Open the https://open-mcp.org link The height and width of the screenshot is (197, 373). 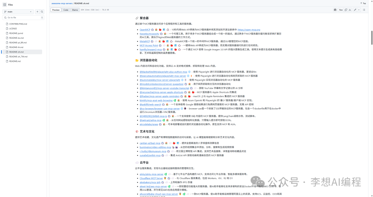tap(249, 30)
